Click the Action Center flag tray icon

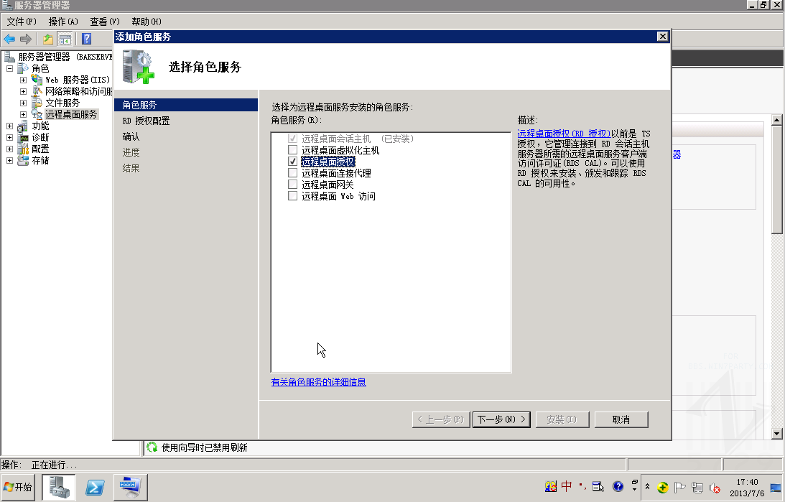click(x=680, y=487)
